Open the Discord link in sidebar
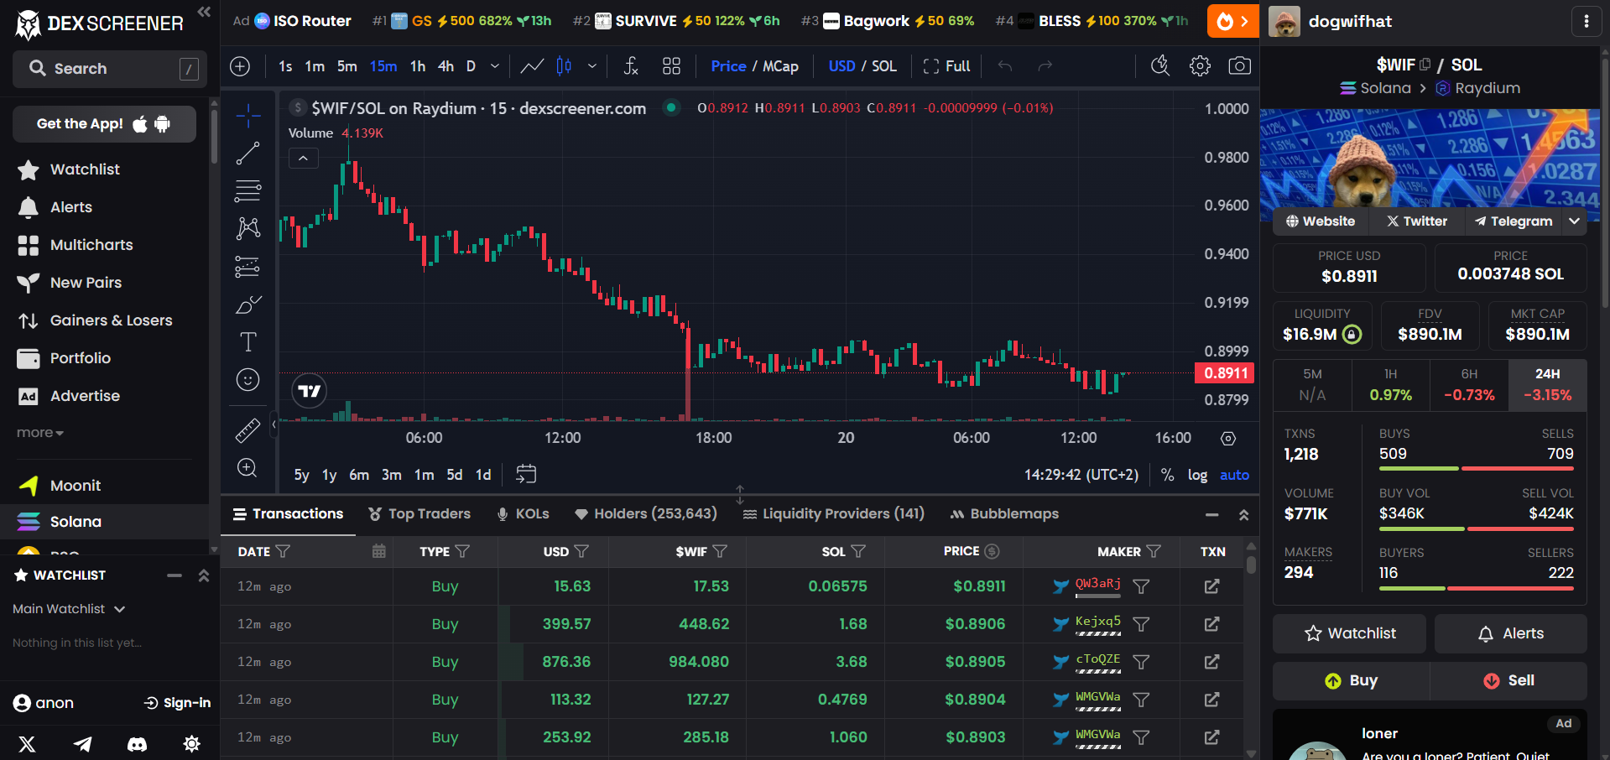The width and height of the screenshot is (1610, 760). [137, 744]
